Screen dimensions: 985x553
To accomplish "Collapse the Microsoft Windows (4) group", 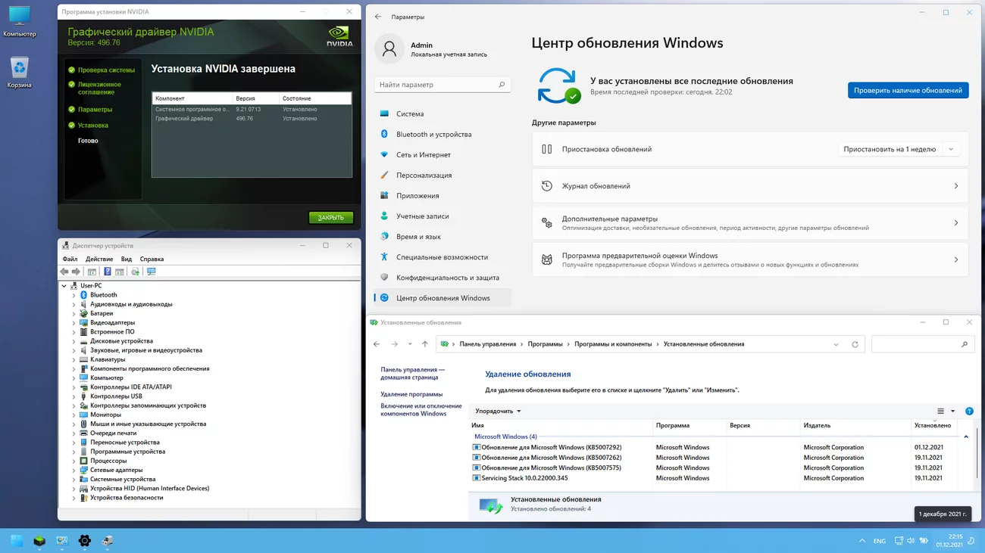I will [966, 436].
